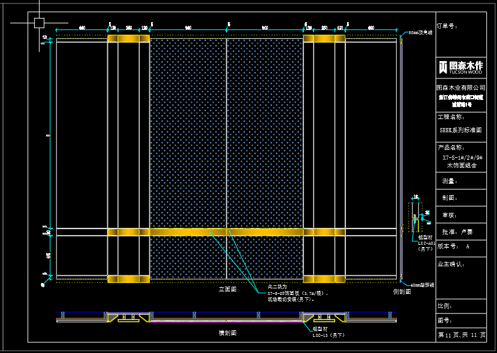This screenshot has width=497, height=353.
Task: Click the SEEK系列标准图 project name text
Action: coord(460,130)
